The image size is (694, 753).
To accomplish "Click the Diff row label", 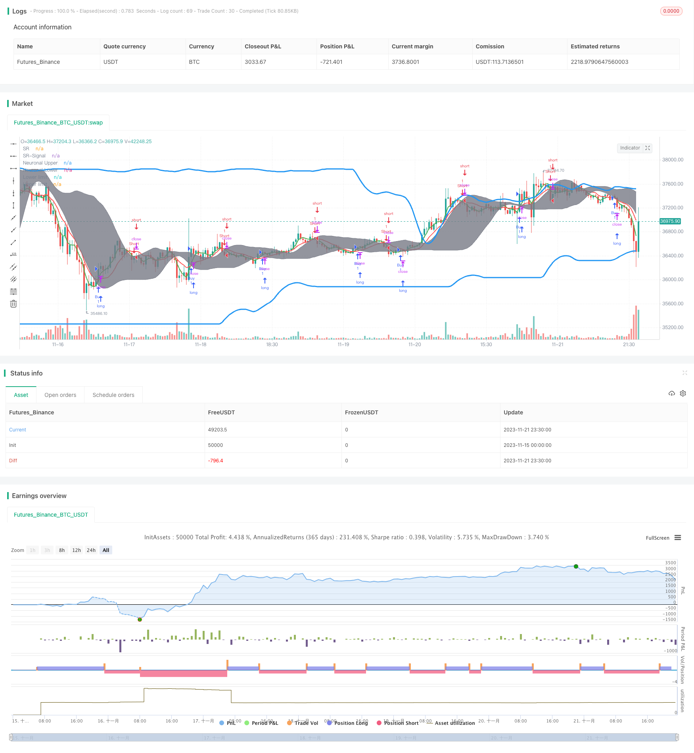I will coord(13,461).
